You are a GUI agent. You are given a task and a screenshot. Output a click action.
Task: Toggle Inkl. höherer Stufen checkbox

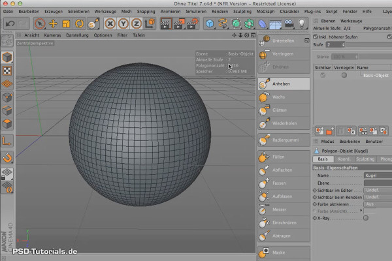point(316,37)
